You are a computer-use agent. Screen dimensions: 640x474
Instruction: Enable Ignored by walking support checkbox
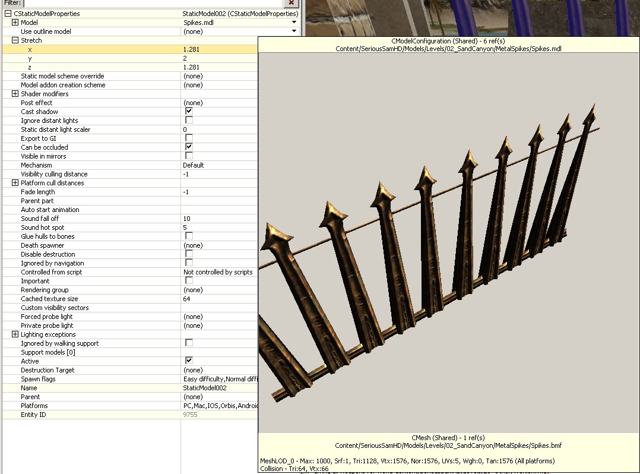point(189,343)
